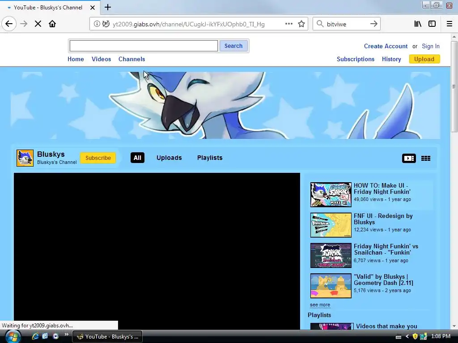Focus the YouTube search text field
The height and width of the screenshot is (343, 458).
pos(144,46)
